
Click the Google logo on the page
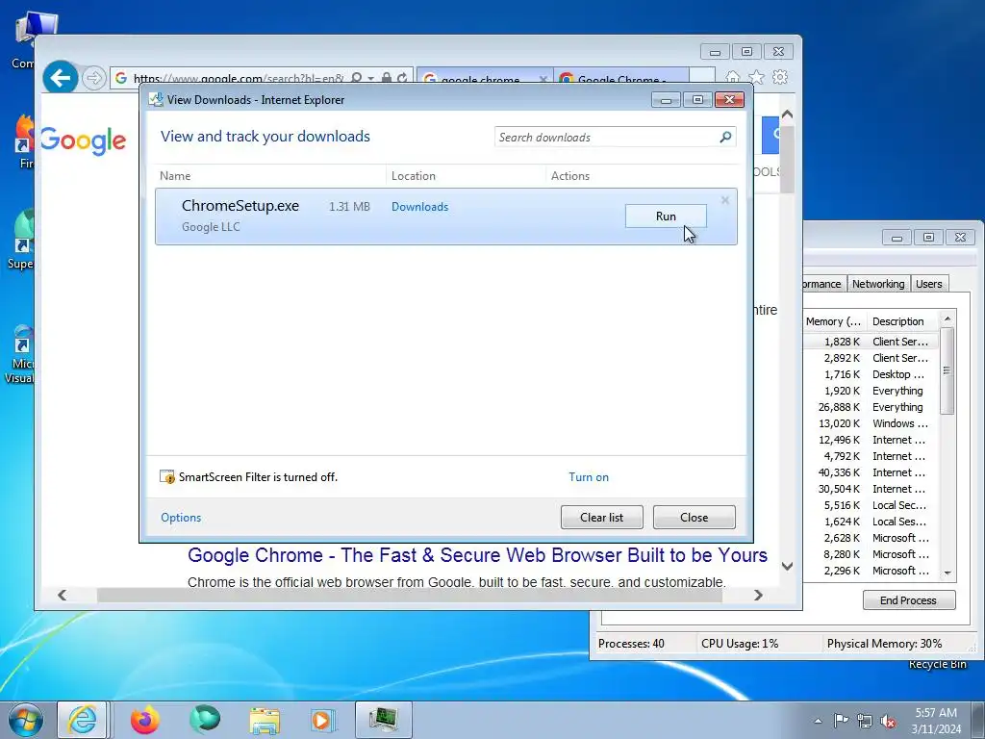click(x=83, y=140)
